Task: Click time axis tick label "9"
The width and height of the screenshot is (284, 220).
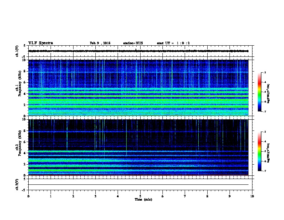Action: pos(229,196)
